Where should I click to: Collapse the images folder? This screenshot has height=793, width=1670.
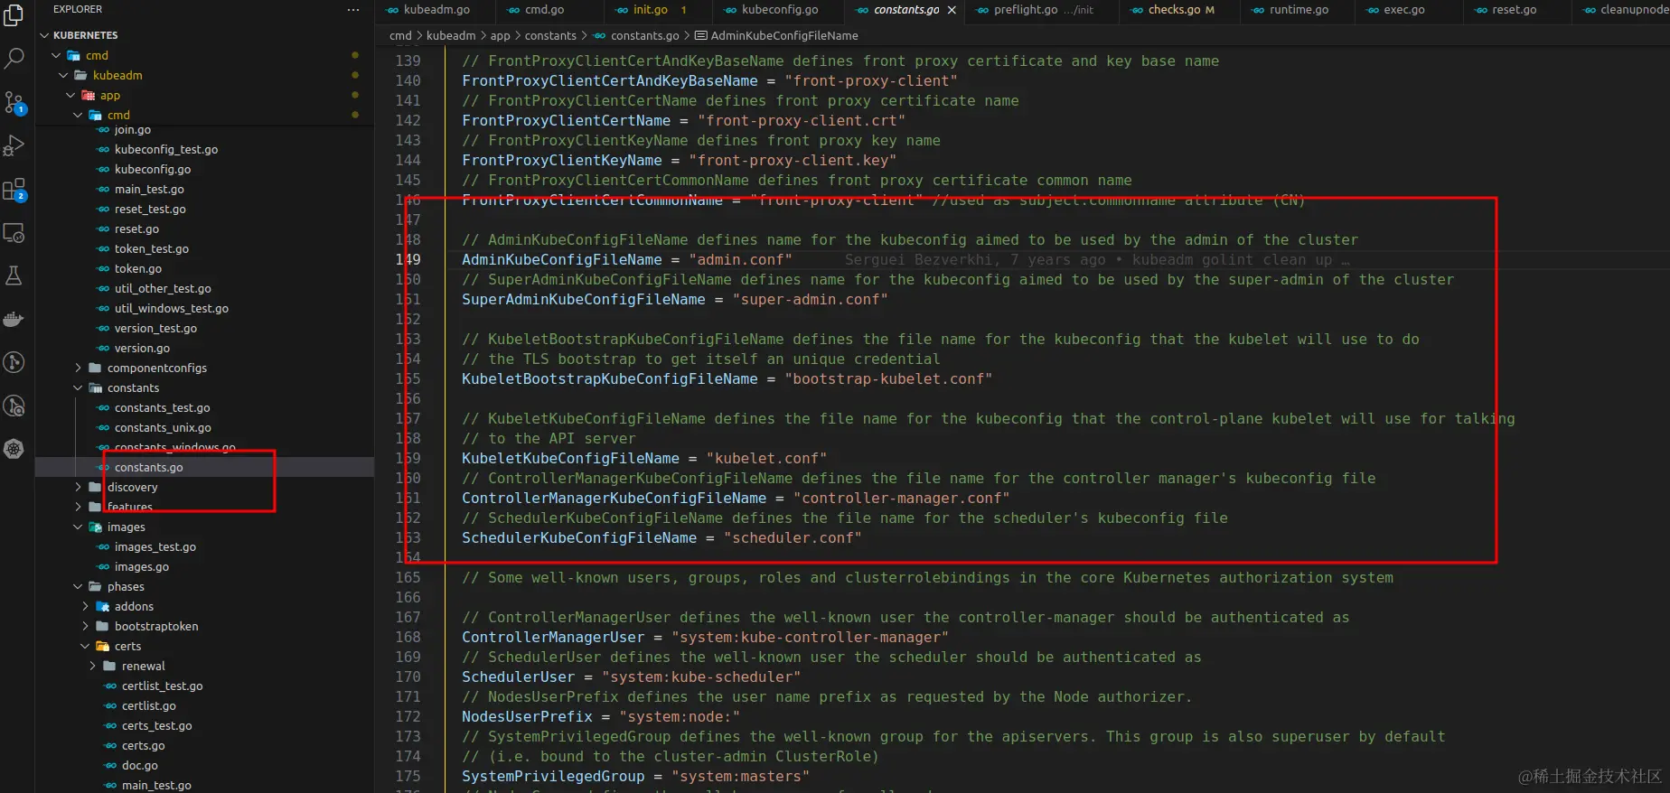(126, 527)
